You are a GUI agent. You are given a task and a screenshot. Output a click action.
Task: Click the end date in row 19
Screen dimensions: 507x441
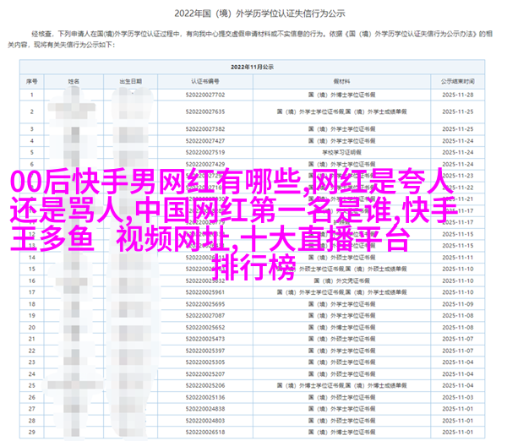click(458, 316)
